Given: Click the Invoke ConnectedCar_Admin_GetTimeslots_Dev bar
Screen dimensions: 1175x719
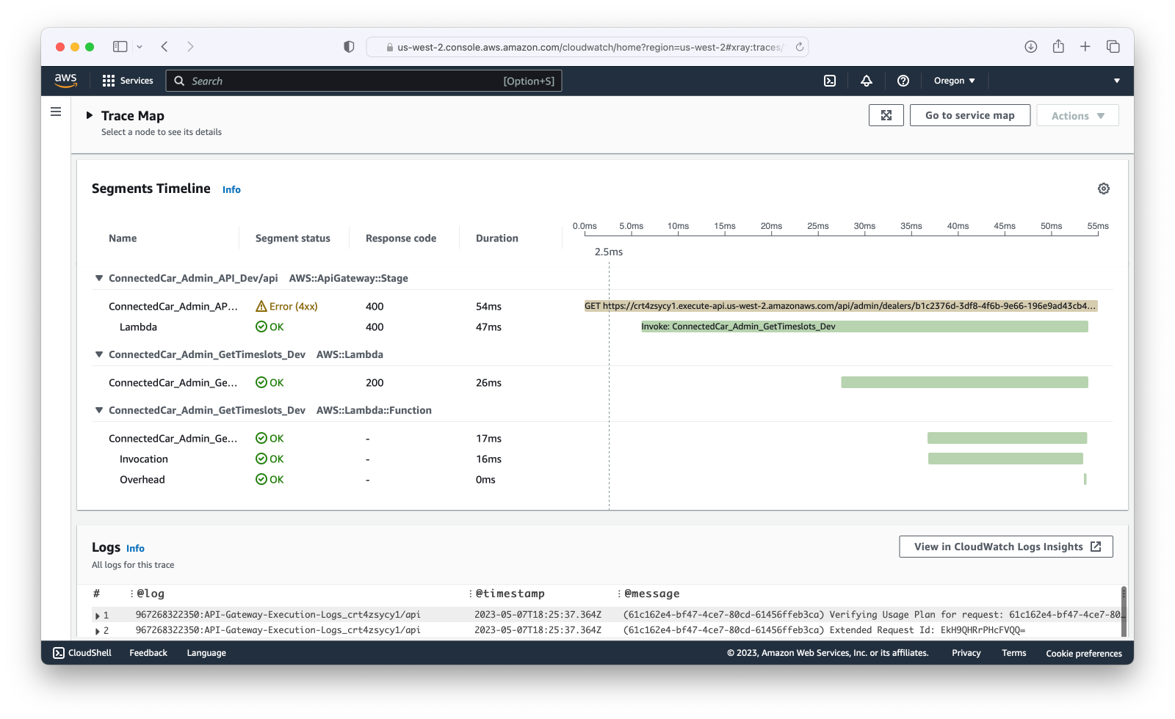Looking at the screenshot, I should (x=864, y=326).
